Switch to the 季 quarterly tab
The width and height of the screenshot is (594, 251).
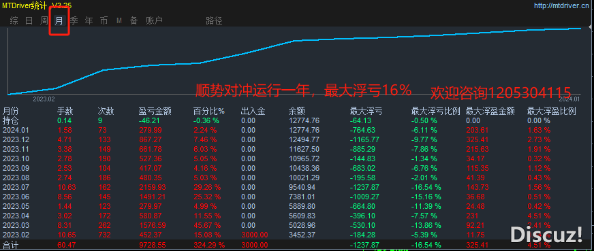[x=74, y=21]
